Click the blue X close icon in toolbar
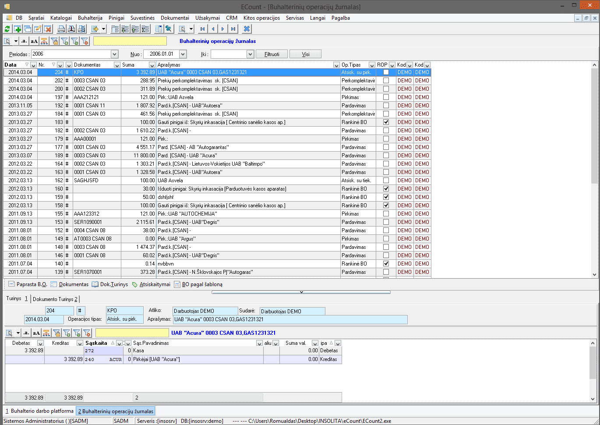The width and height of the screenshot is (600, 425). coord(247,29)
